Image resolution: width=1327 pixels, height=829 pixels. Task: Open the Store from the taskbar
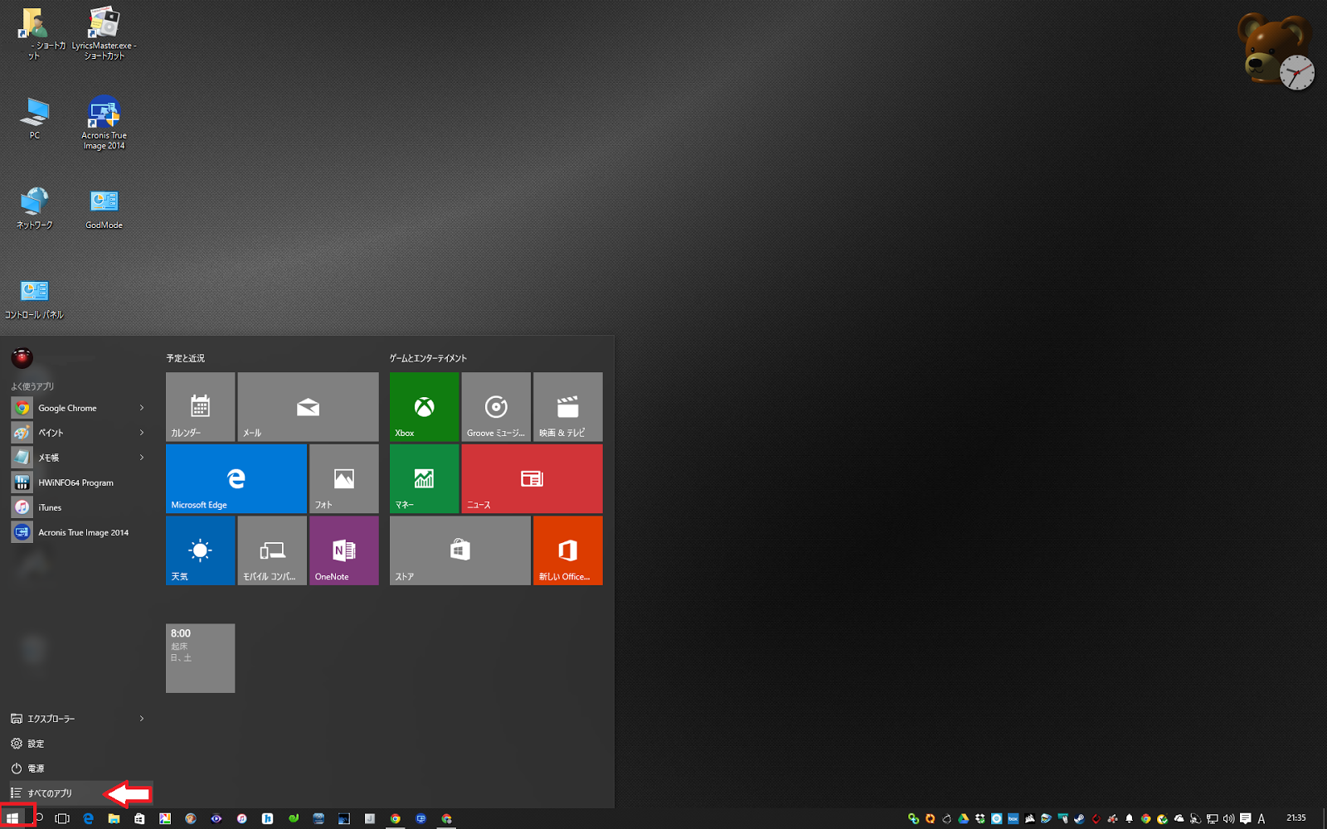139,819
